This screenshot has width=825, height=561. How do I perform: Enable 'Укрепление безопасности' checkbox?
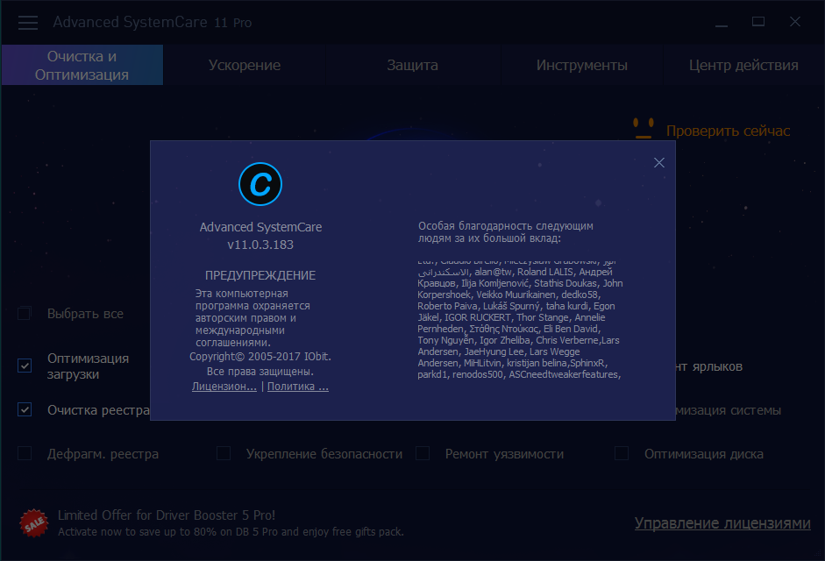click(x=224, y=454)
